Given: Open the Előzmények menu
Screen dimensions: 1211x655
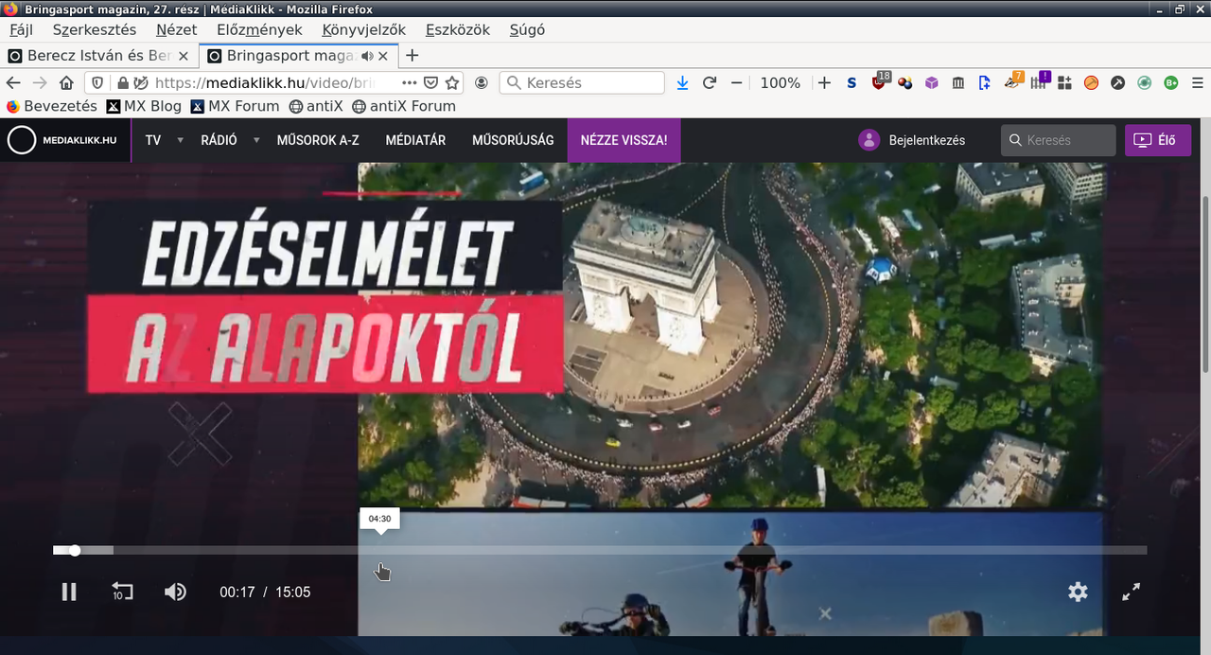Looking at the screenshot, I should tap(259, 29).
